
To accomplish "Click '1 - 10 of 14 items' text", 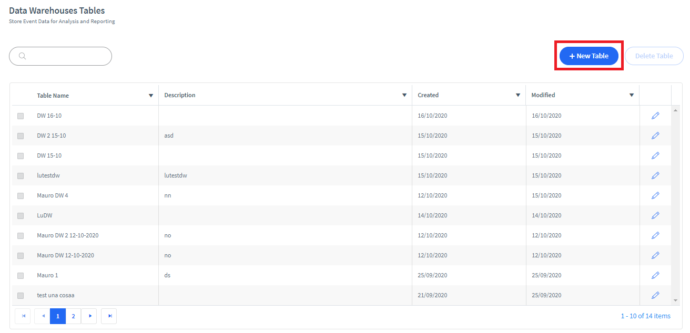I will click(x=646, y=316).
